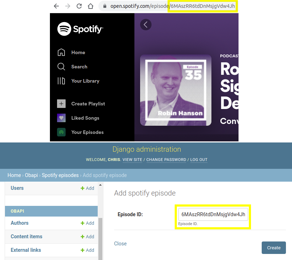Select Create Playlist in Spotify sidebar
The image size is (292, 260).
[x=88, y=104]
